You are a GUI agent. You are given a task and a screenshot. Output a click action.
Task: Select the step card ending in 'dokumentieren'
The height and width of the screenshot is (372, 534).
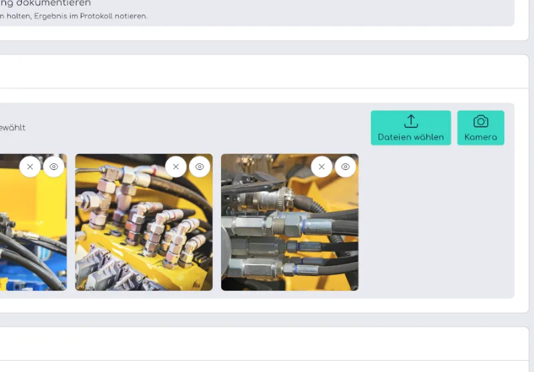coord(45,3)
